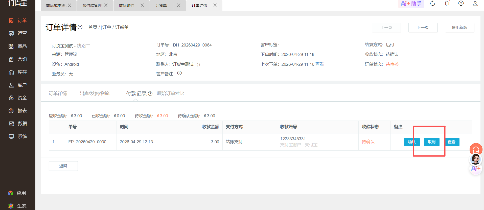This screenshot has width=484, height=210.
Task: Click 待确认 status in payment row
Action: point(368,142)
